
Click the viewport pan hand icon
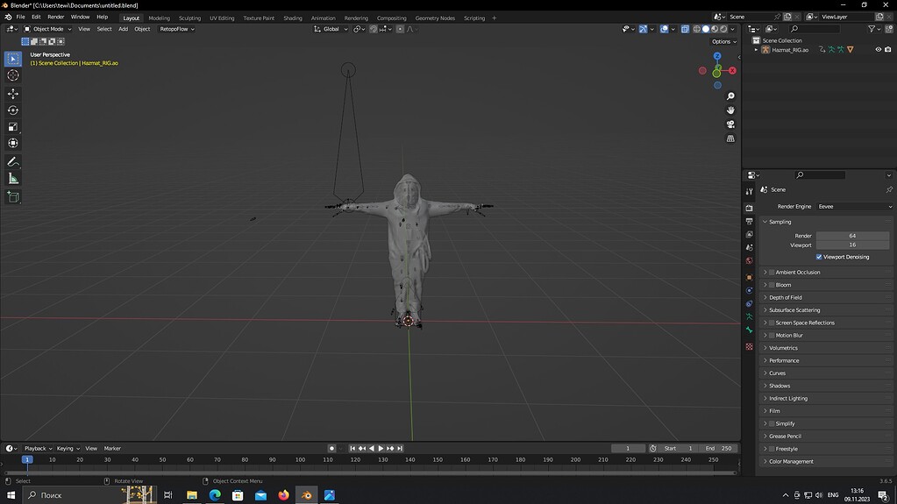pos(730,110)
